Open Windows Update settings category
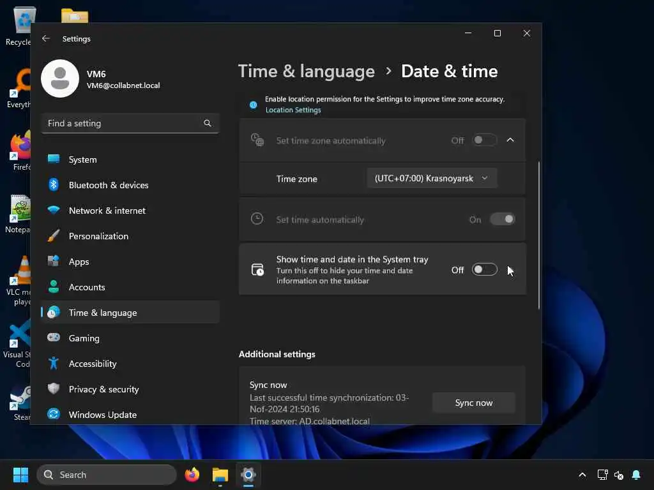Image resolution: width=654 pixels, height=490 pixels. (x=130, y=414)
